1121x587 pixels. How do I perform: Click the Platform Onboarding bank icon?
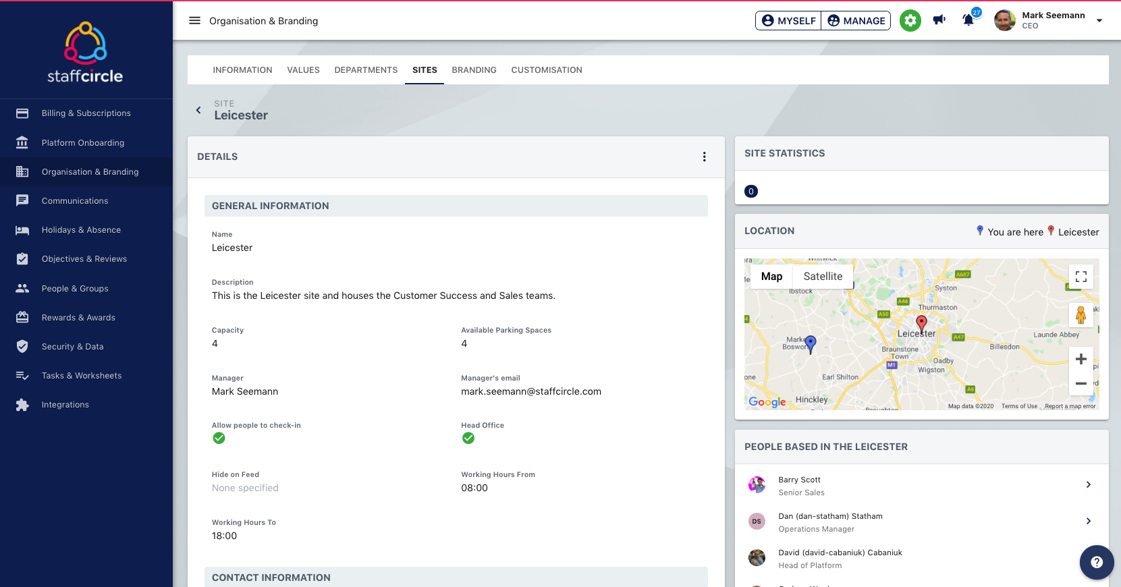[22, 142]
